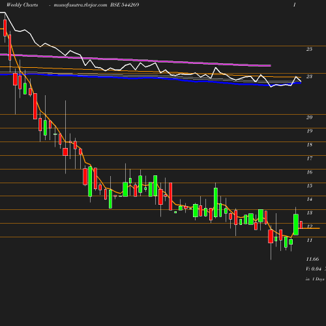Click the "in 1 Days" text

pos(315,279)
